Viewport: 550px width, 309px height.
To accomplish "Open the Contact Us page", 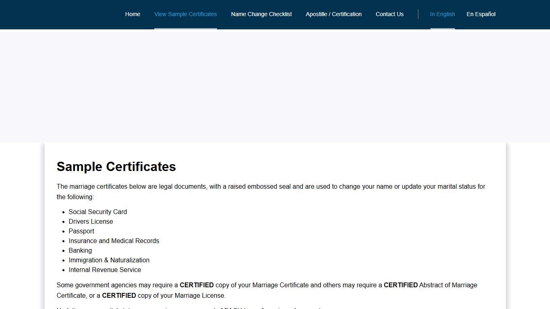I will coord(389,14).
